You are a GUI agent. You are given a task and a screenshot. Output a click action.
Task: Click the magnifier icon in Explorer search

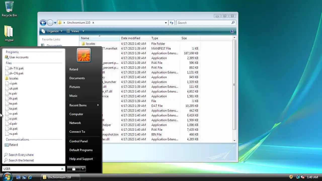233,23
